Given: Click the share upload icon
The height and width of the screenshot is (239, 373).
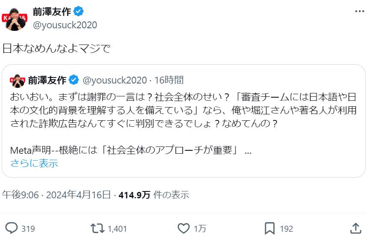Looking at the screenshot, I should coord(355,228).
